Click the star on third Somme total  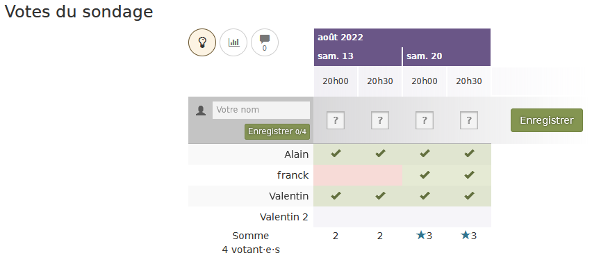pos(420,236)
